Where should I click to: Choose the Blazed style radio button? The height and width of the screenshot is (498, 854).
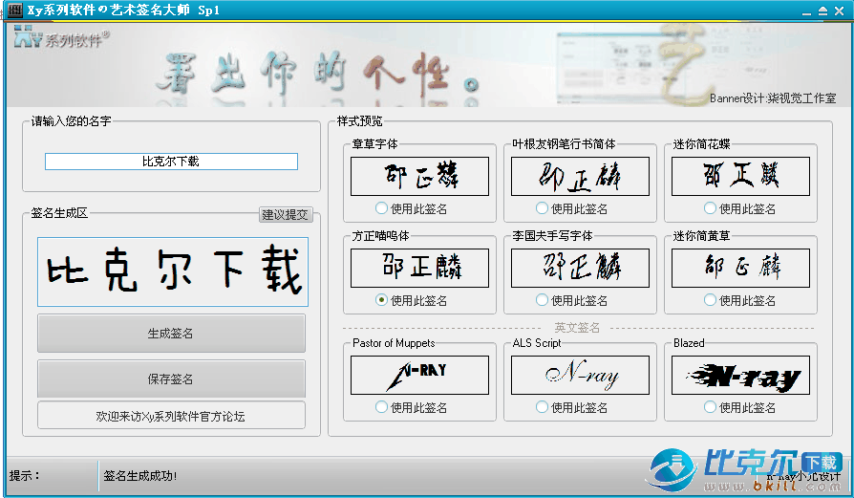coord(710,407)
